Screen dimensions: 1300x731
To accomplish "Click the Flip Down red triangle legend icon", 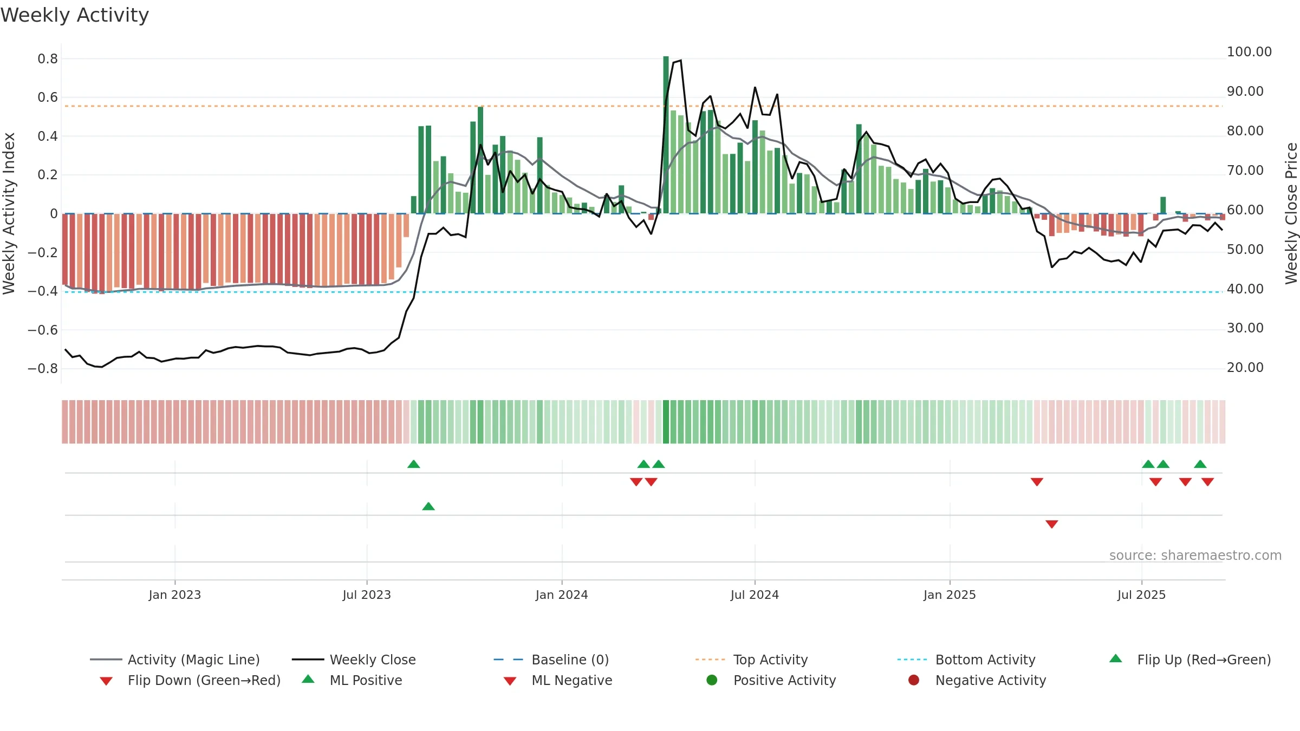I will point(106,681).
